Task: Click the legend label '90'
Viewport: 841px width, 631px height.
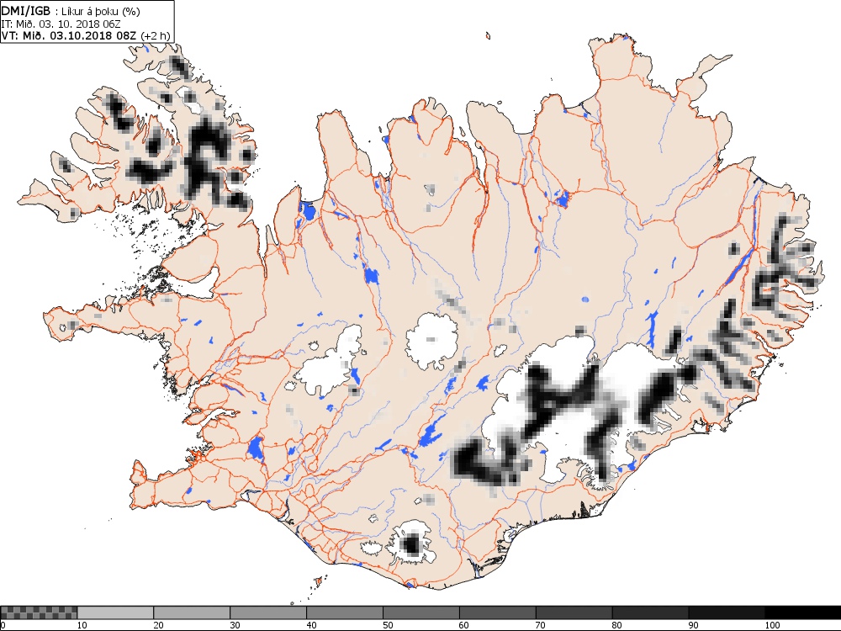Action: tap(694, 625)
